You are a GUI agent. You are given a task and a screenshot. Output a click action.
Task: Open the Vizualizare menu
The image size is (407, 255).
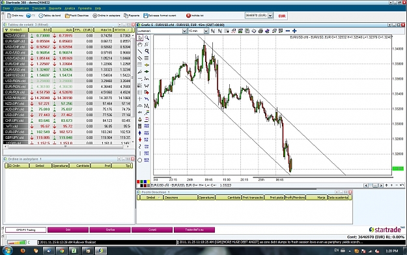(x=21, y=8)
